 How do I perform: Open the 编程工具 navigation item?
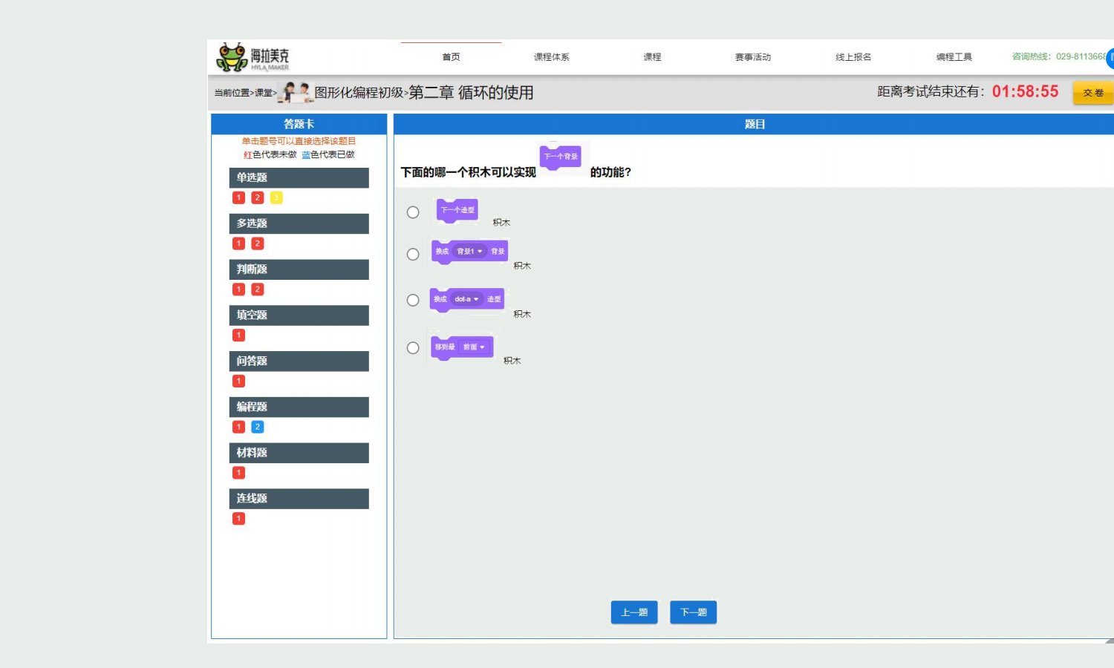click(x=954, y=57)
